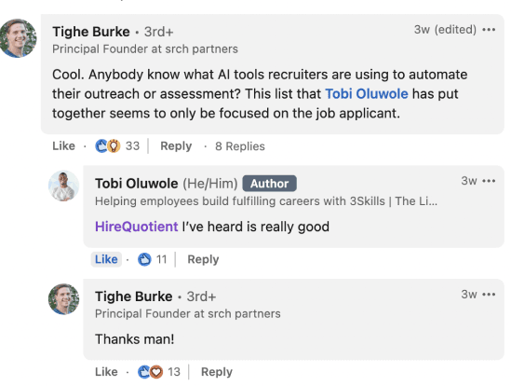Open the Tobi Oluwole mention link
511x386 pixels.
(x=367, y=94)
